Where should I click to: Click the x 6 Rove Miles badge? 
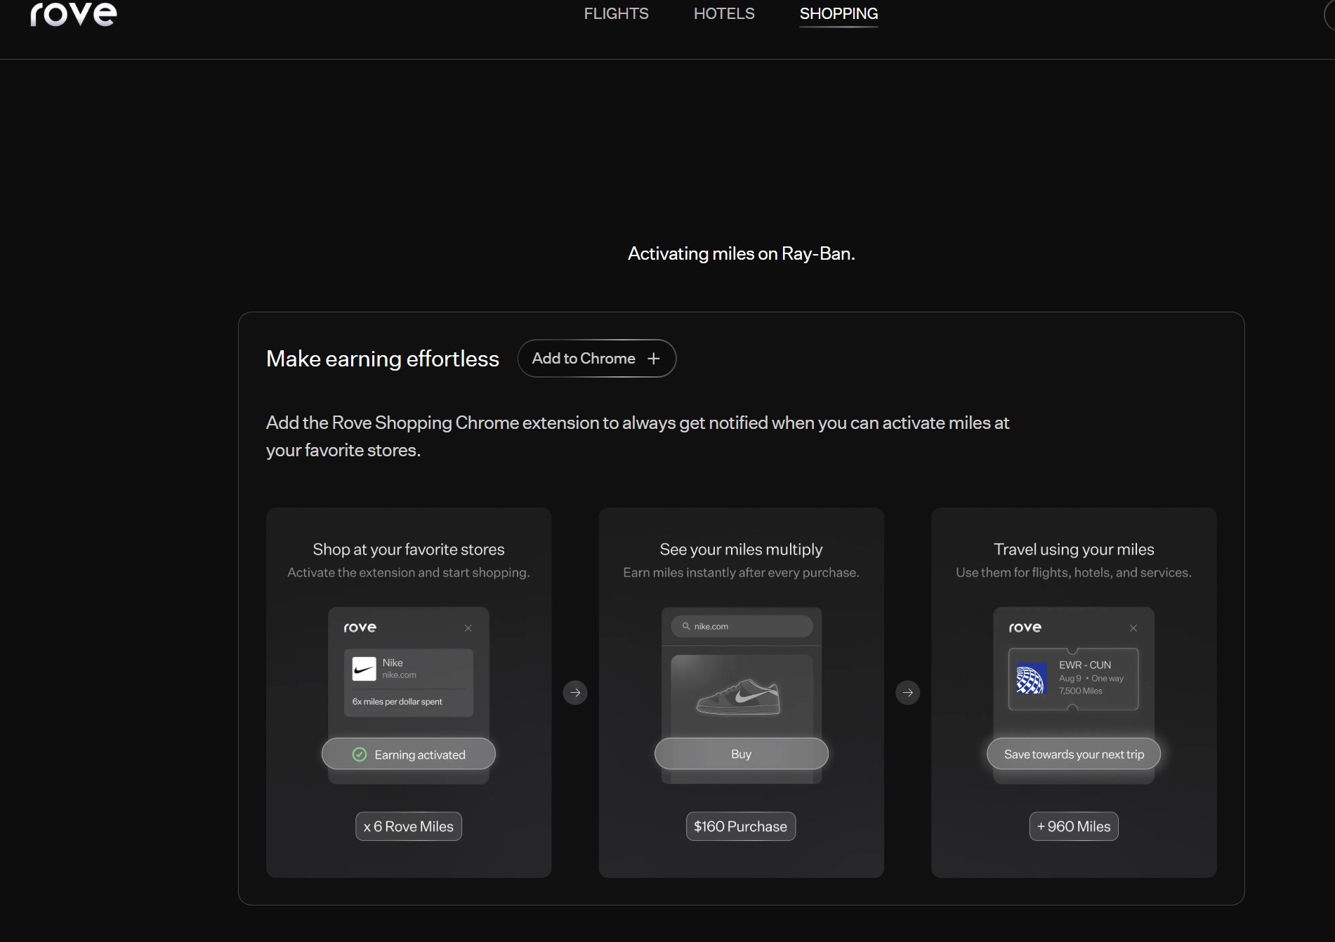click(x=409, y=826)
